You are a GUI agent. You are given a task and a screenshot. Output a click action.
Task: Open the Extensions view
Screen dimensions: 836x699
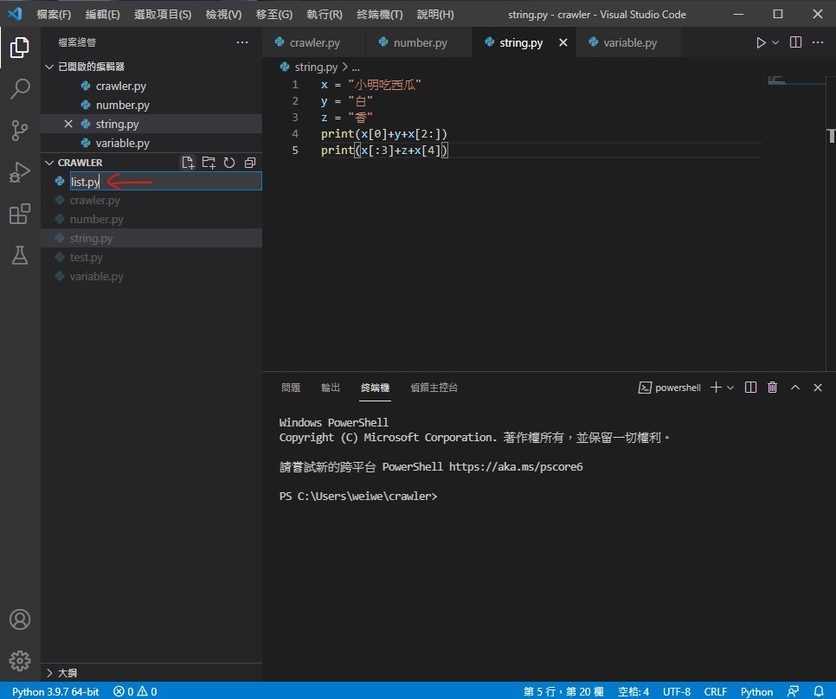coord(20,214)
